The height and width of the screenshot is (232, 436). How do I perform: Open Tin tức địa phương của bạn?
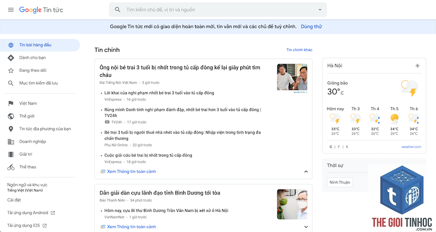click(45, 129)
